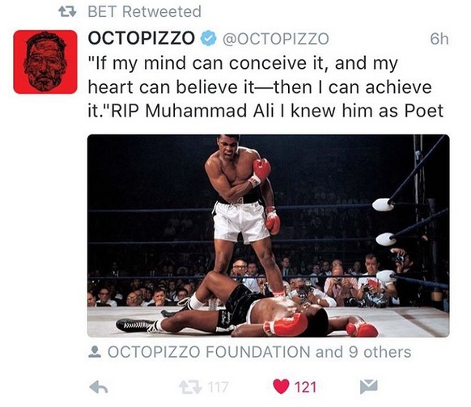Click the standing boxer in the photo
Image resolution: width=471 pixels, height=407 pixels.
point(245,210)
